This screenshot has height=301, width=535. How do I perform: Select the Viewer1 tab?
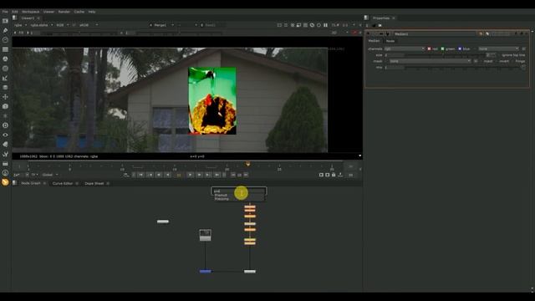28,18
